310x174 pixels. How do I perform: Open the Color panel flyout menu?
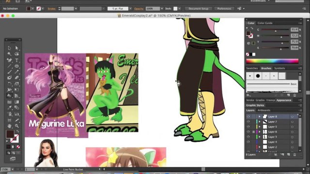(300, 23)
